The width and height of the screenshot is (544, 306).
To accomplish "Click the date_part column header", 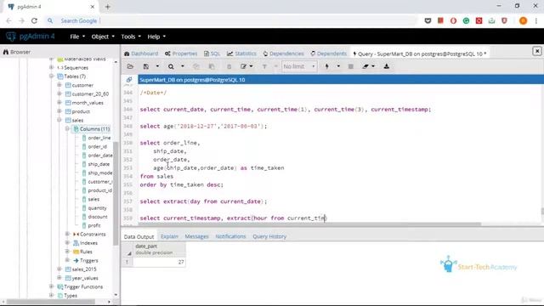I will (x=159, y=249).
